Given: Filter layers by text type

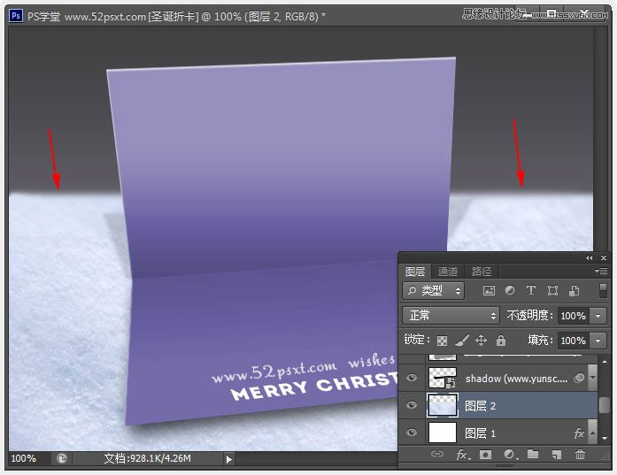Looking at the screenshot, I should coord(531,291).
